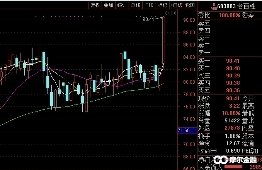Click the 复权 toolbar button
The height and width of the screenshot is (170, 262).
tap(95, 5)
